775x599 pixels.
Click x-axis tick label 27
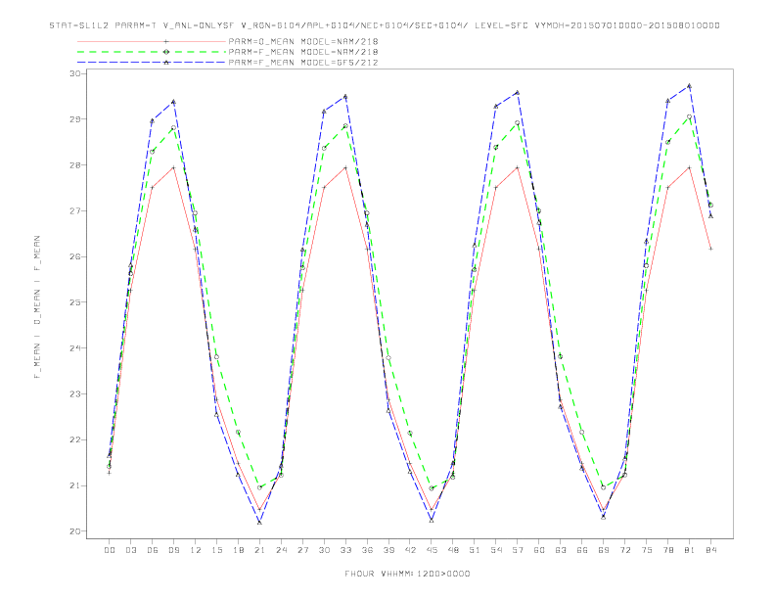pyautogui.click(x=302, y=550)
